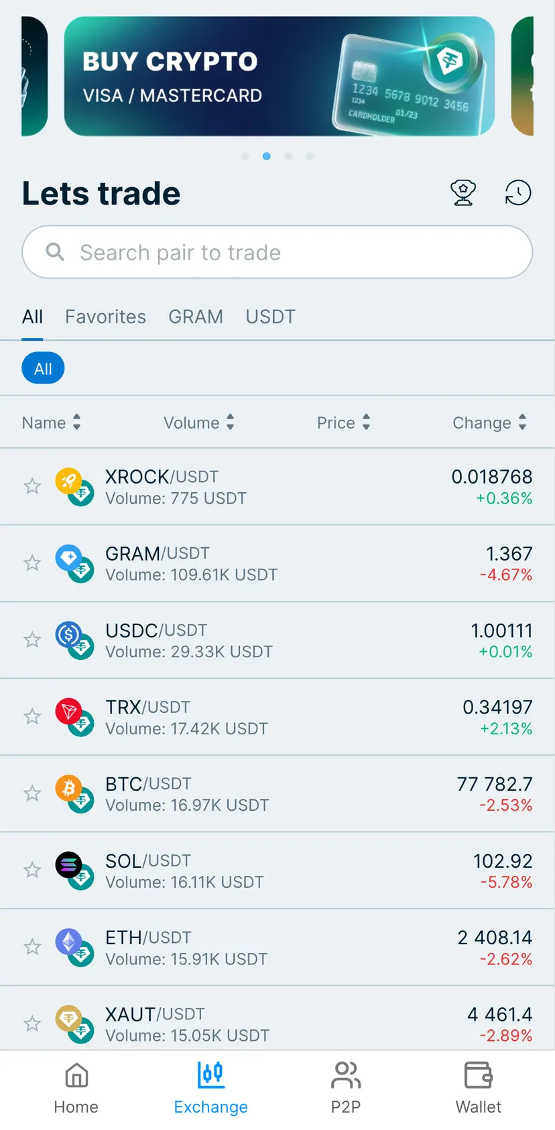
Task: Open Wallet in bottom navigation
Action: click(479, 1088)
